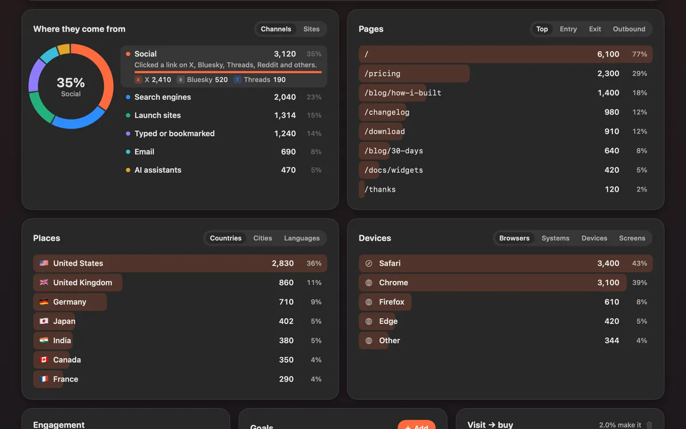Select the AI assistants channel row
Viewport: 686px width, 429px height.
click(x=224, y=170)
